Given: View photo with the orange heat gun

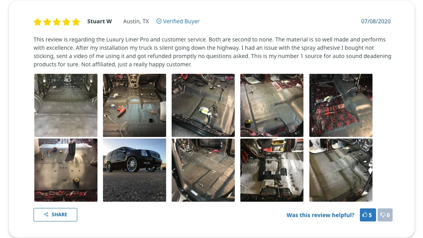Looking at the screenshot, I should tap(135, 105).
